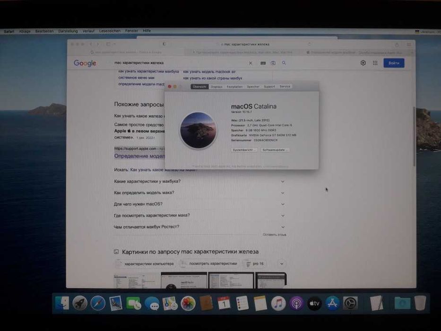The image size is (441, 331).
Task: Open Messages speech bubble in Dock
Action: [x=152, y=304]
